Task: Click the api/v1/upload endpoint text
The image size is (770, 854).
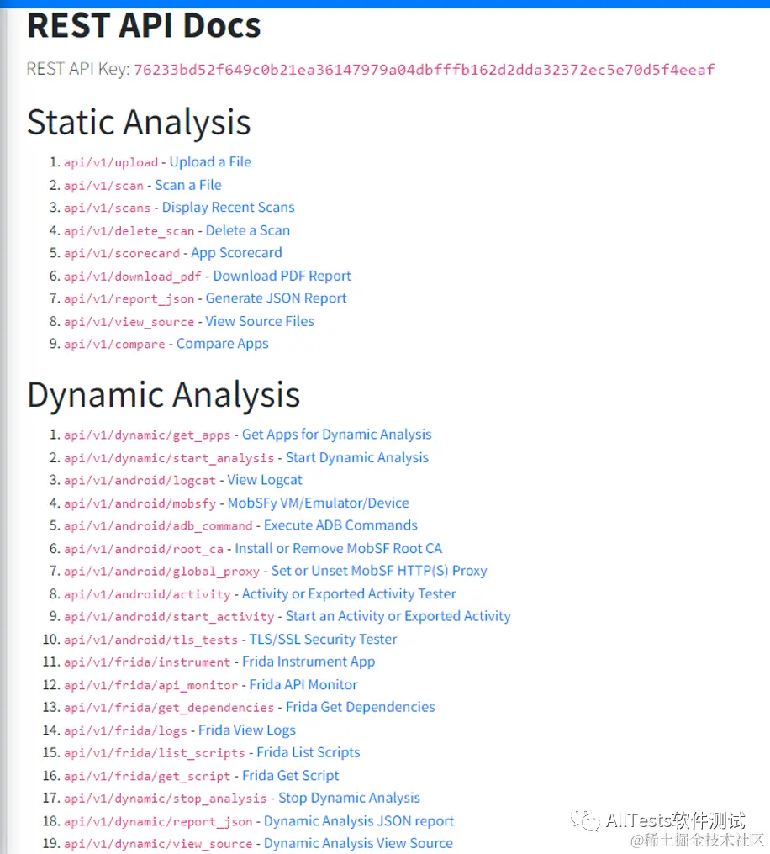Action: click(111, 162)
